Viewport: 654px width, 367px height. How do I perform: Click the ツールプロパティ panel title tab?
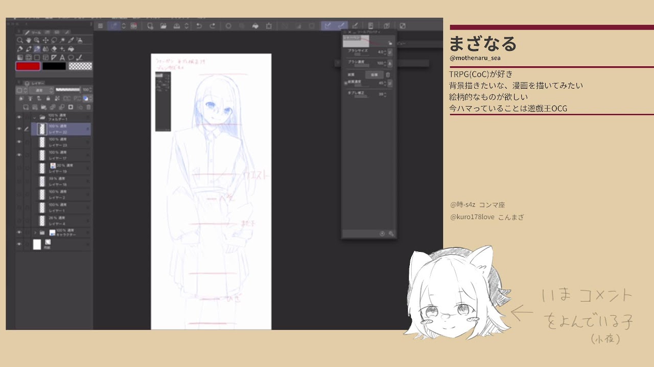click(369, 32)
